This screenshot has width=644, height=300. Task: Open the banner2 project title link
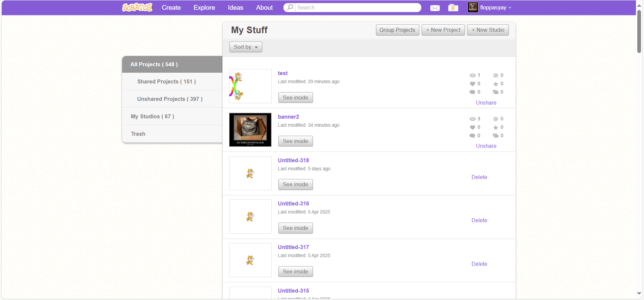tap(288, 117)
